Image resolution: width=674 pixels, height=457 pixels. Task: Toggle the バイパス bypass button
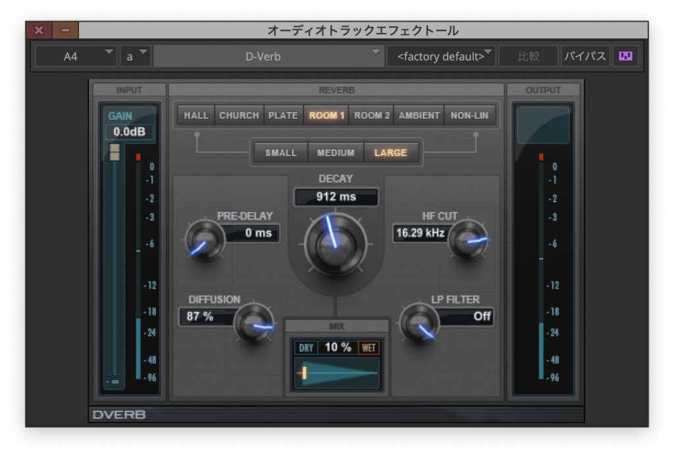click(585, 56)
